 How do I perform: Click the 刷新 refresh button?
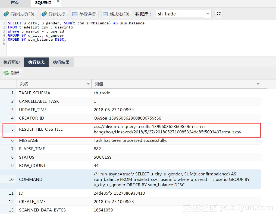point(12,73)
